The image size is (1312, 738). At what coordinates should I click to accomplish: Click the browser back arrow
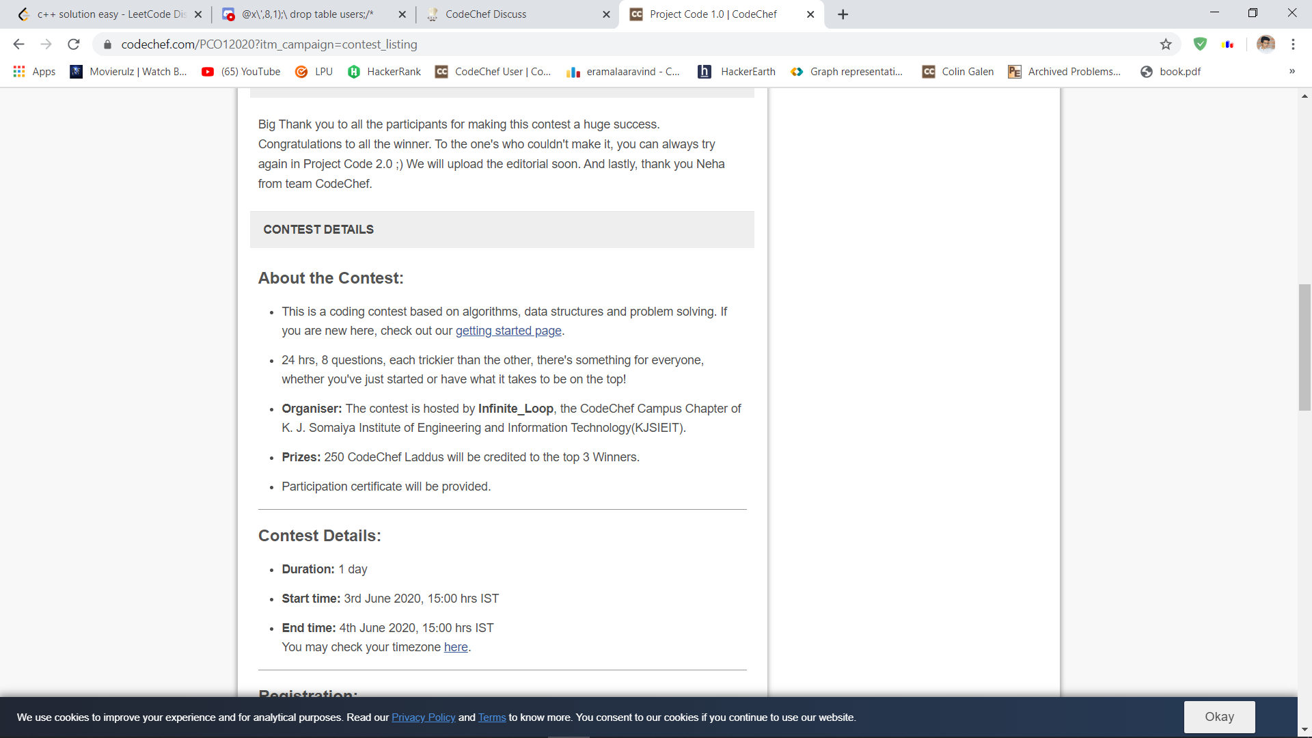(18, 44)
